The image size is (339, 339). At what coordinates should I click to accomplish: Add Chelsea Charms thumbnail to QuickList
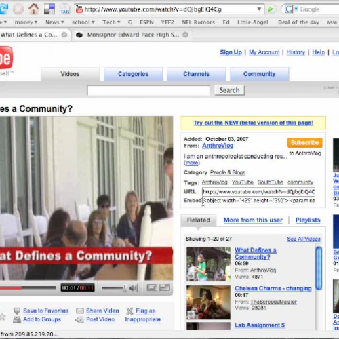191,314
